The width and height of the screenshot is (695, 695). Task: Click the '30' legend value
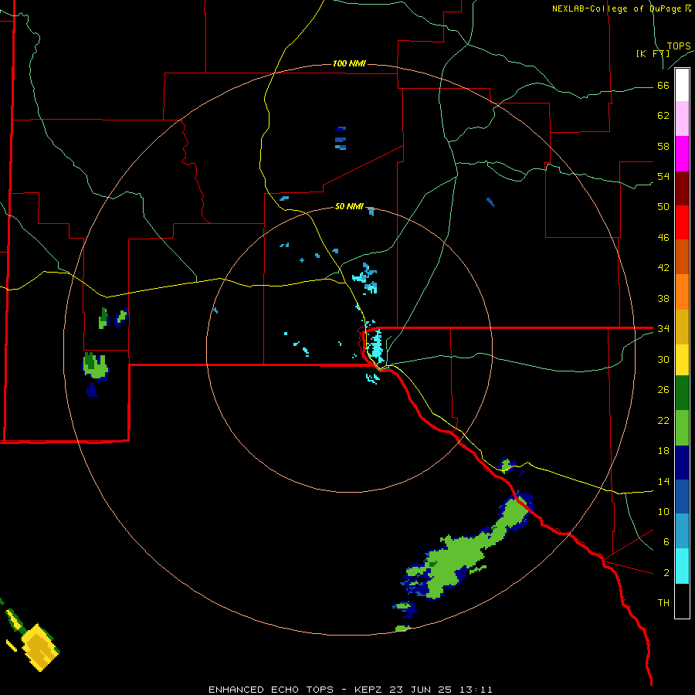pyautogui.click(x=663, y=359)
